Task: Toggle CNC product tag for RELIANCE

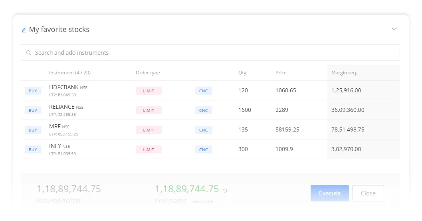Action: (204, 110)
